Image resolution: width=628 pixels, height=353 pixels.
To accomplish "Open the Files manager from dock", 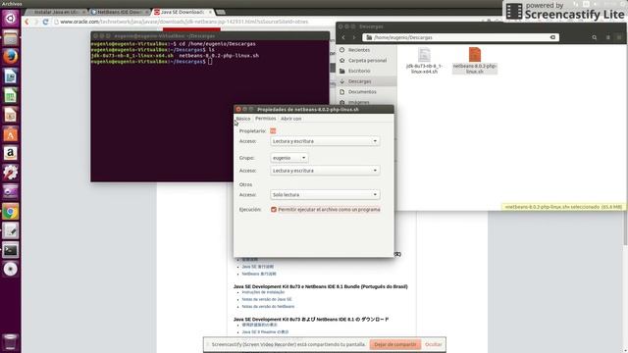I will [11, 38].
